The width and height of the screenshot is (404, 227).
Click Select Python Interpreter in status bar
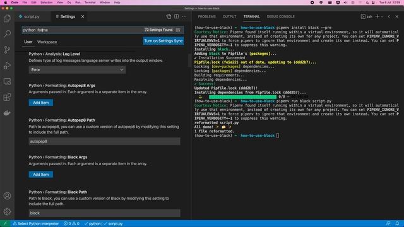coord(36,224)
